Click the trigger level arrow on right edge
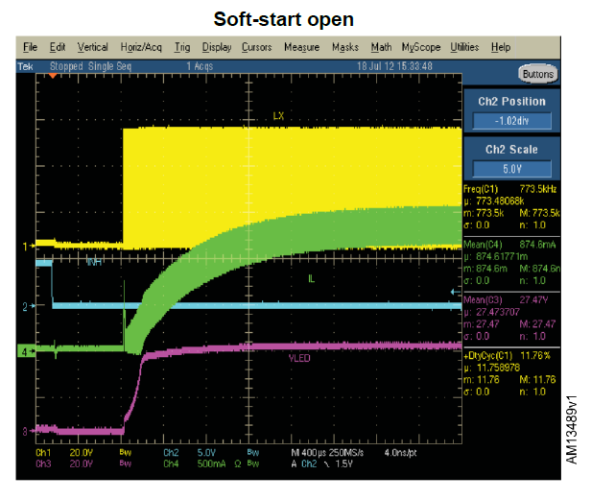591x499 pixels. point(455,290)
